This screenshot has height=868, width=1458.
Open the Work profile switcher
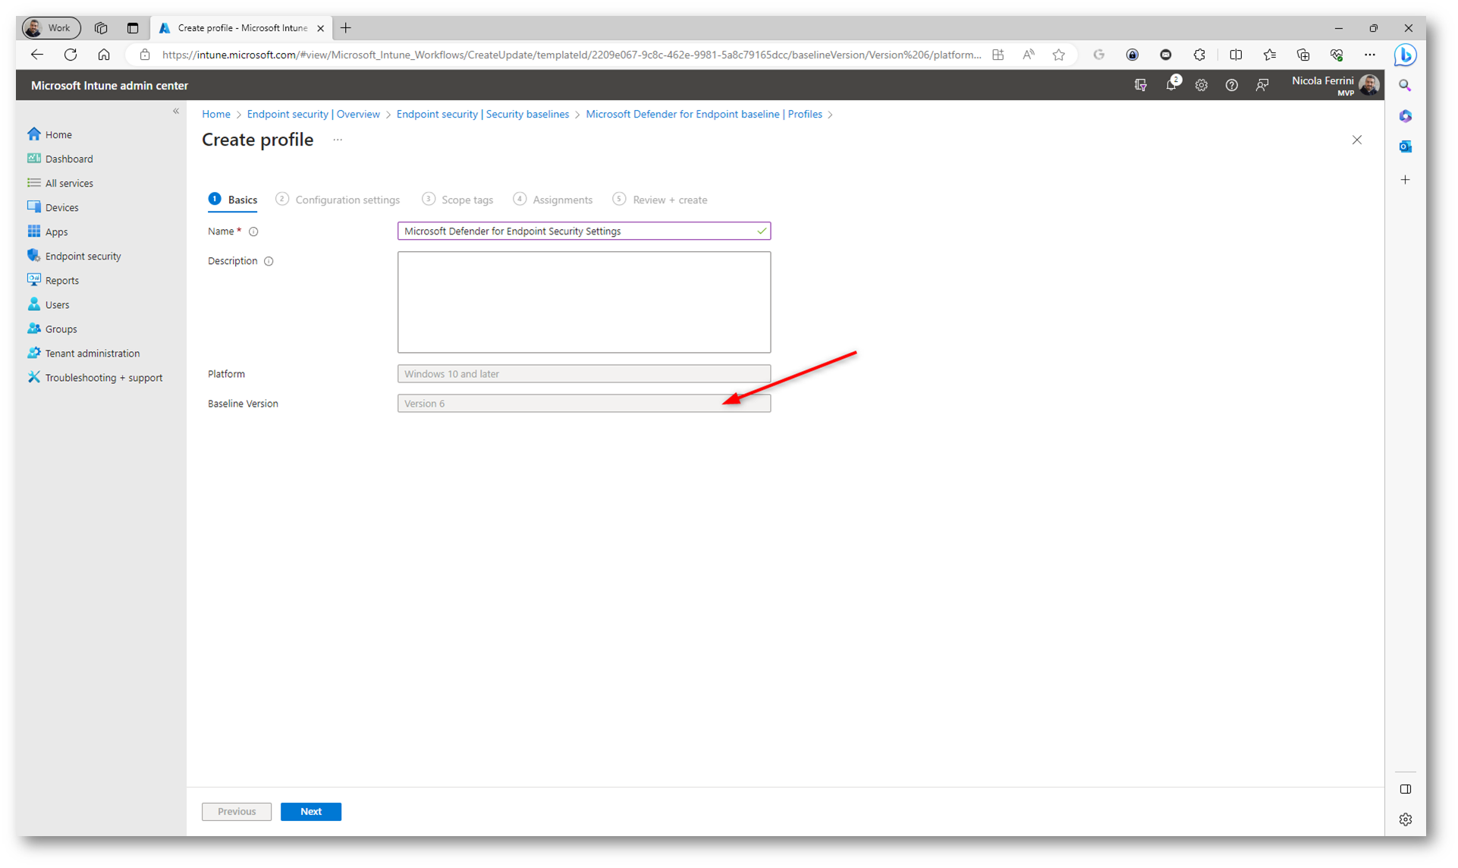51,28
